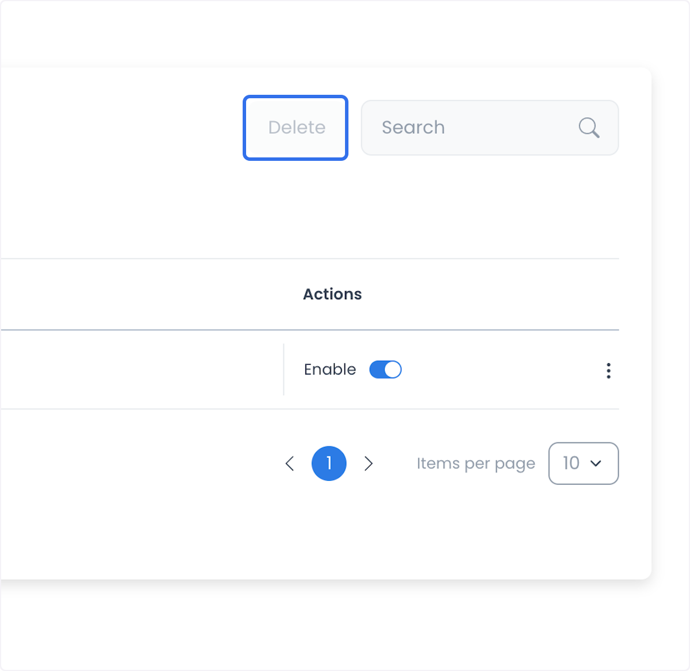Image resolution: width=690 pixels, height=671 pixels.
Task: Click the empty row cell left of Enable
Action: (x=141, y=369)
